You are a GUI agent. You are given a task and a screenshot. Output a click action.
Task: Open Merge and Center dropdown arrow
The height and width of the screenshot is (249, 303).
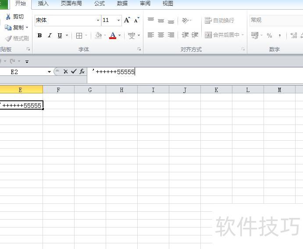point(242,35)
